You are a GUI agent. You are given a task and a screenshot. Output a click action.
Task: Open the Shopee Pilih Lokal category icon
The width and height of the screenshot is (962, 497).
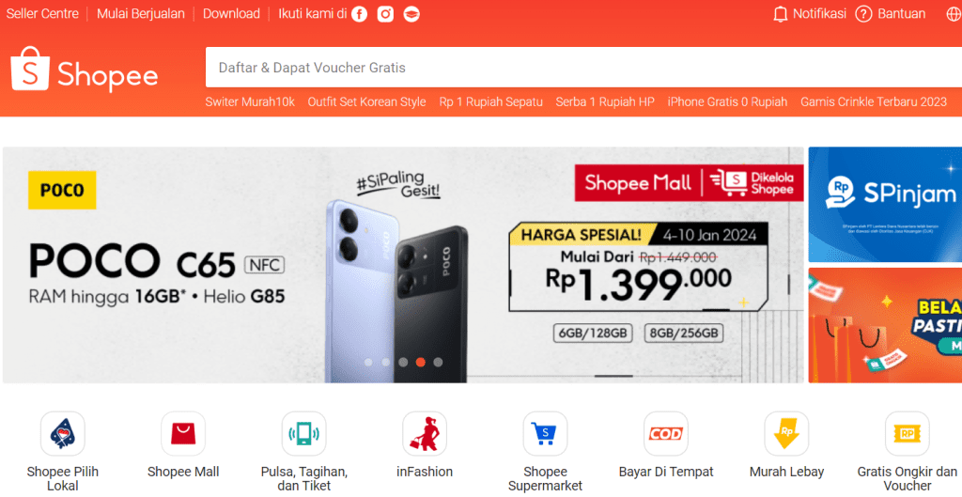[63, 434]
